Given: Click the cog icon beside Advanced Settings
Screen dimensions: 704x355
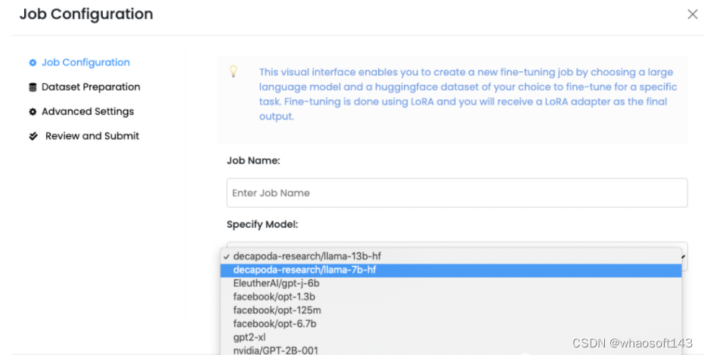Looking at the screenshot, I should [33, 111].
